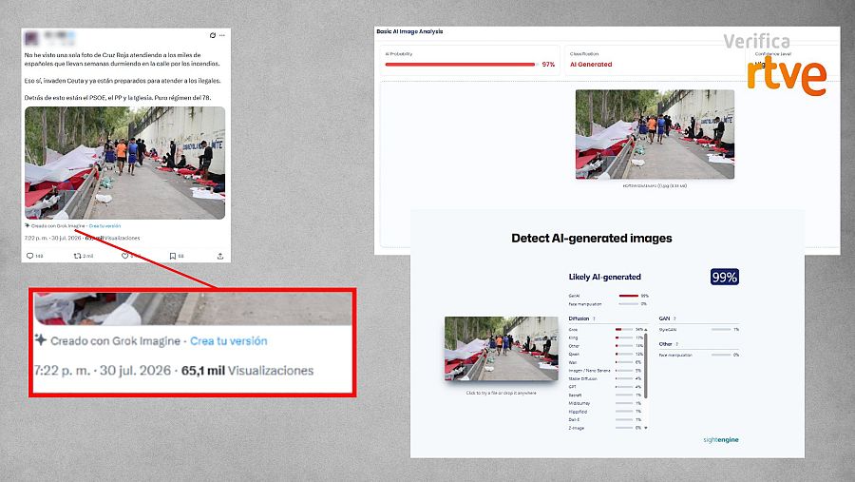Image resolution: width=855 pixels, height=482 pixels.
Task: Click the 99% score badge
Action: tap(725, 278)
